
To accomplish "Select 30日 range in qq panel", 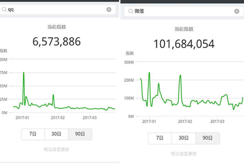I will pos(57,134).
